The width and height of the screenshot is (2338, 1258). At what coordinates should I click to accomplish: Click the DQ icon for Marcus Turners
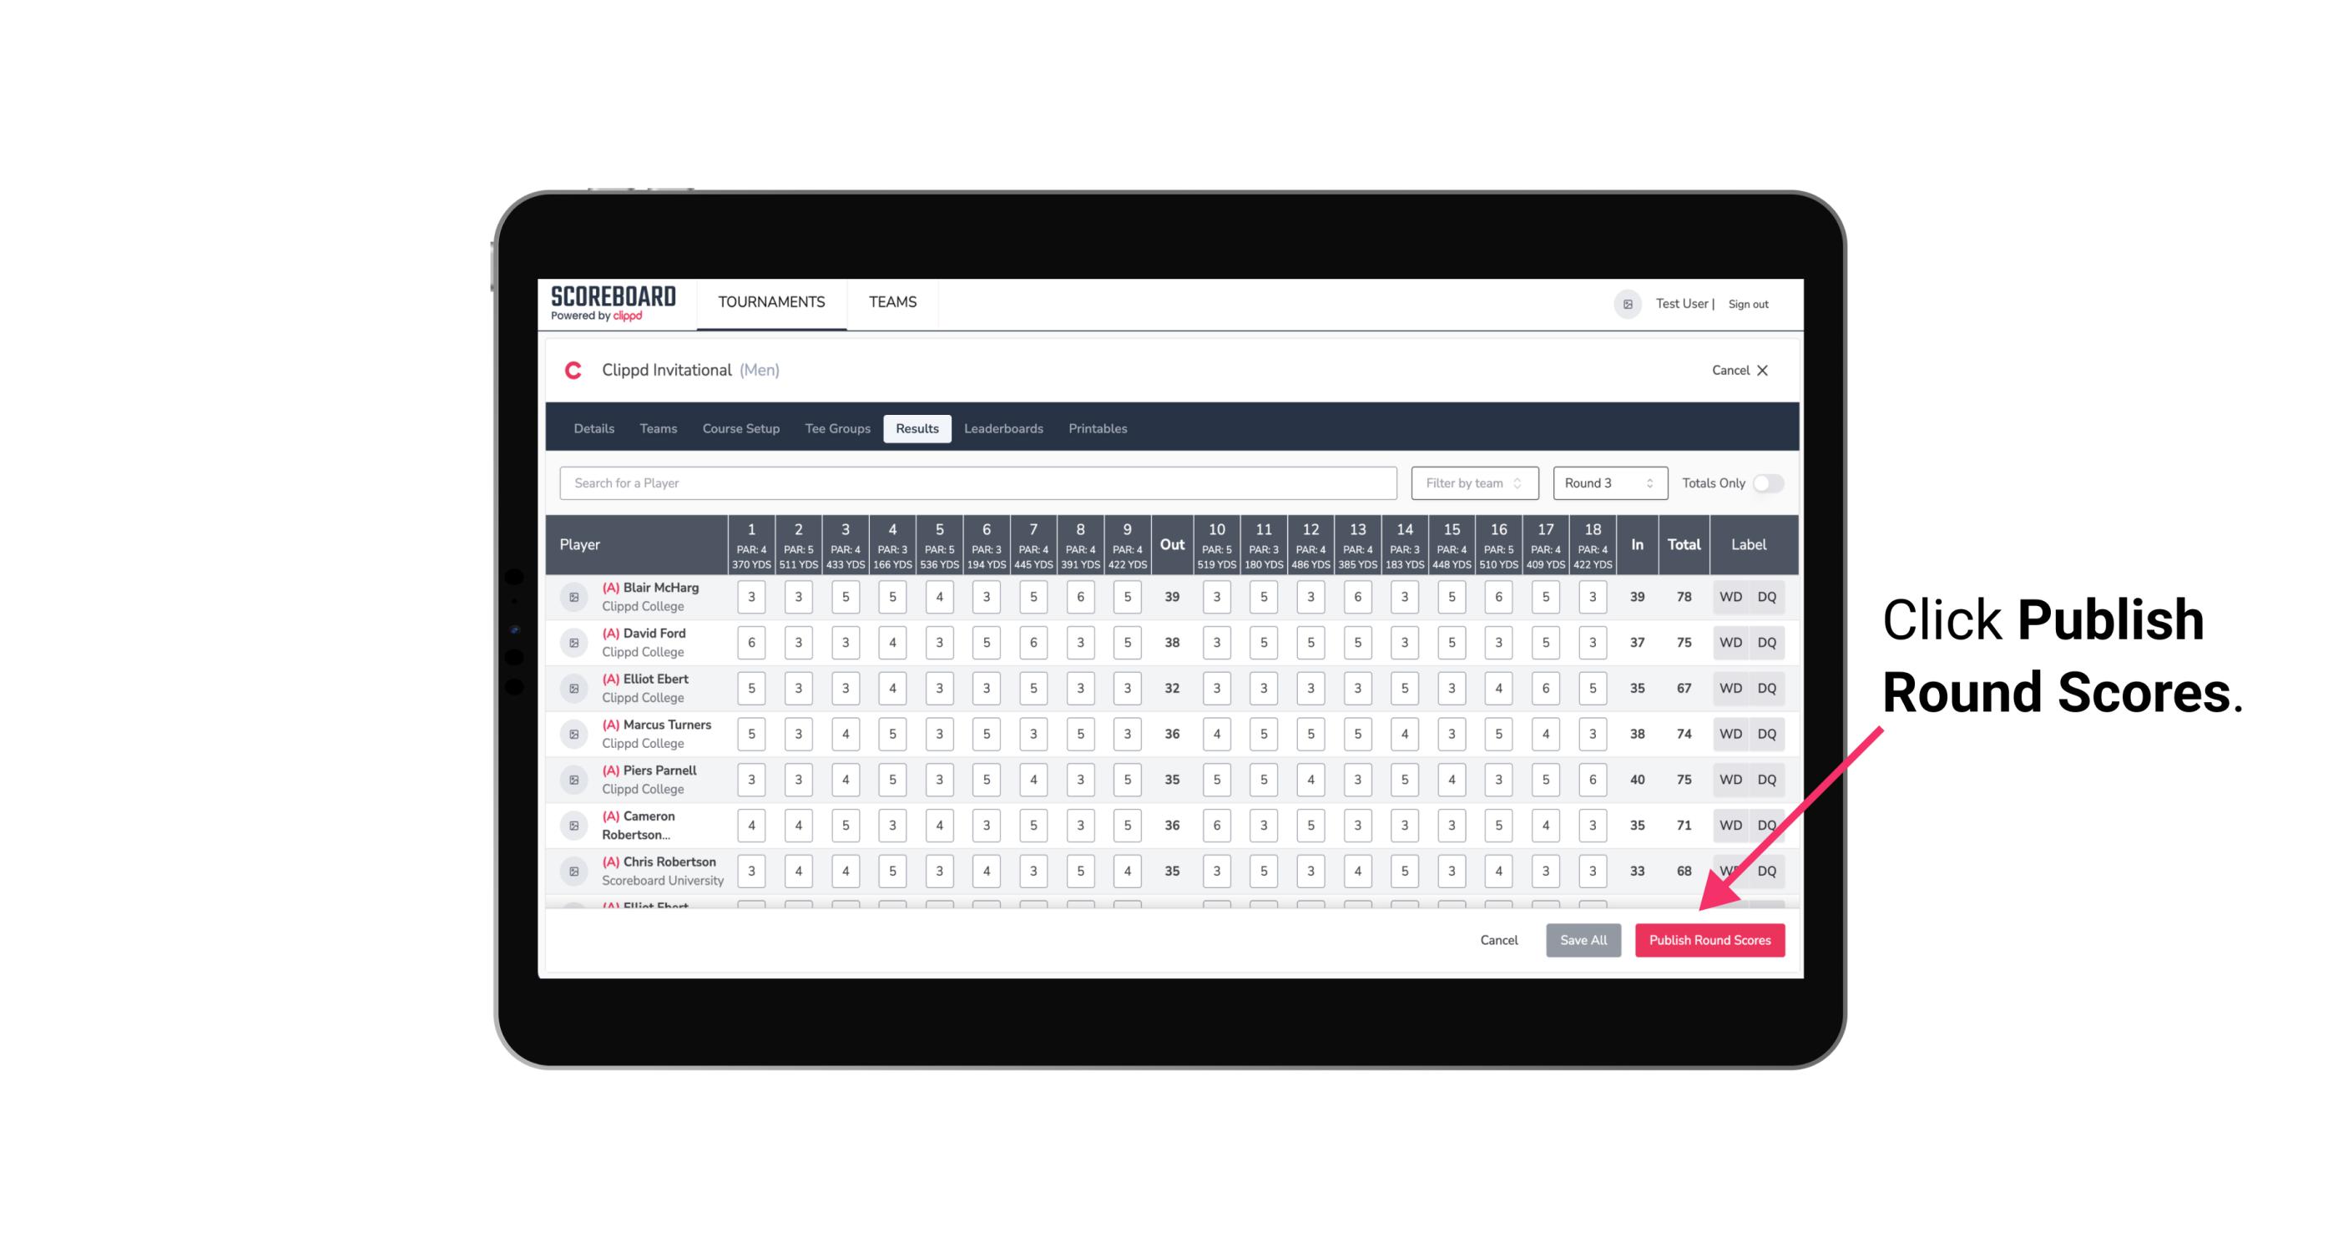pyautogui.click(x=1767, y=733)
